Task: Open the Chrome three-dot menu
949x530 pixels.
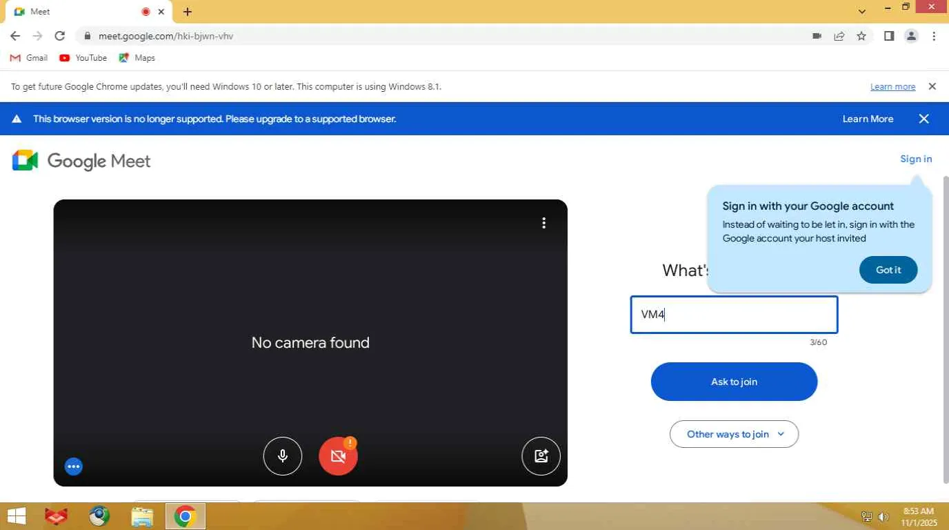Action: [x=934, y=36]
